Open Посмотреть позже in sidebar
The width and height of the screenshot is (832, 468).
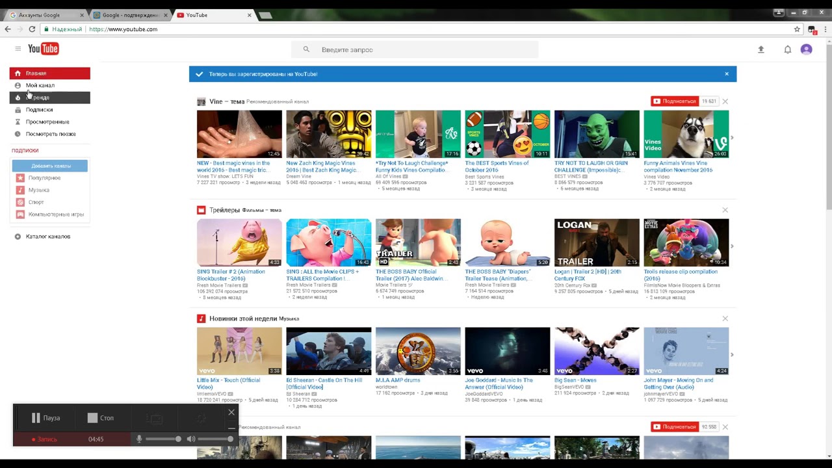coord(50,134)
